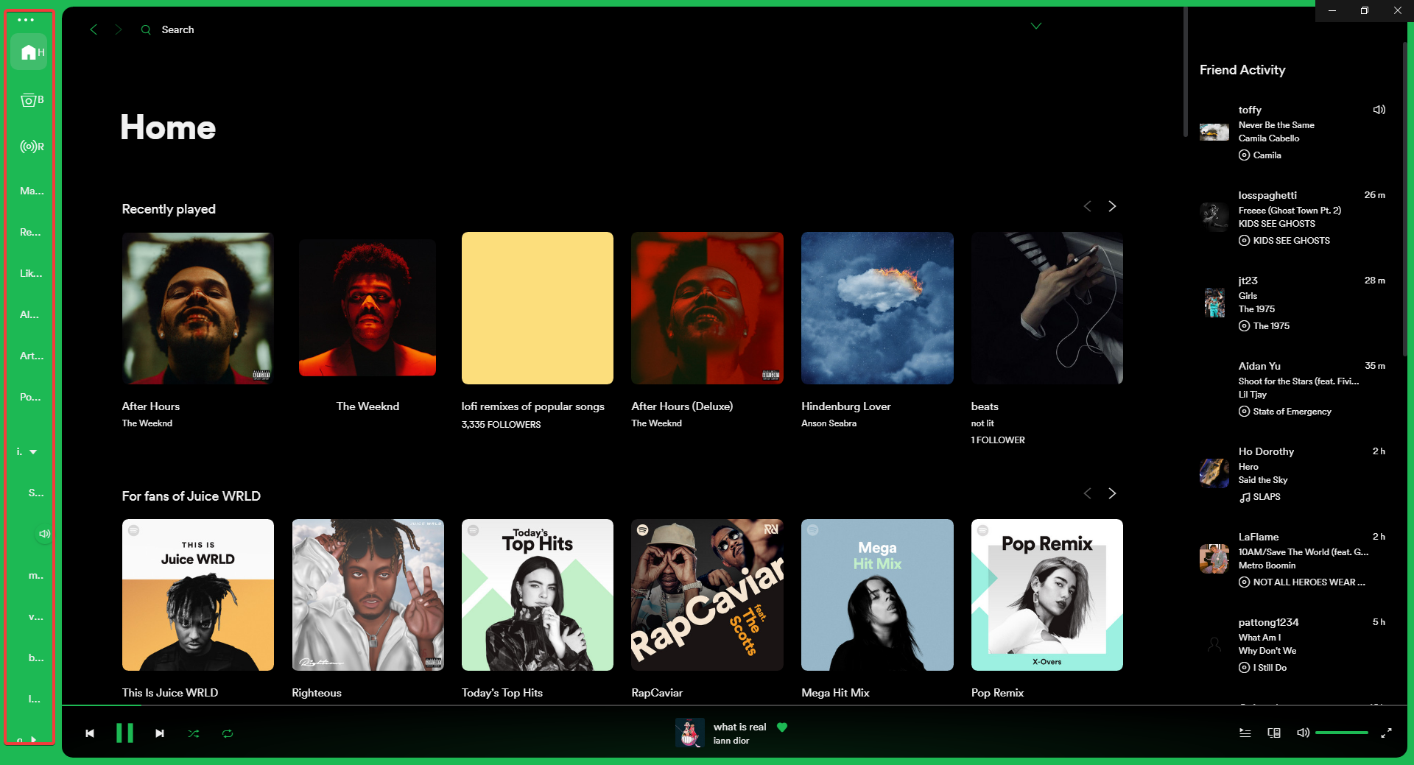The width and height of the screenshot is (1414, 765).
Task: Toggle shuffle playback
Action: pos(194,733)
